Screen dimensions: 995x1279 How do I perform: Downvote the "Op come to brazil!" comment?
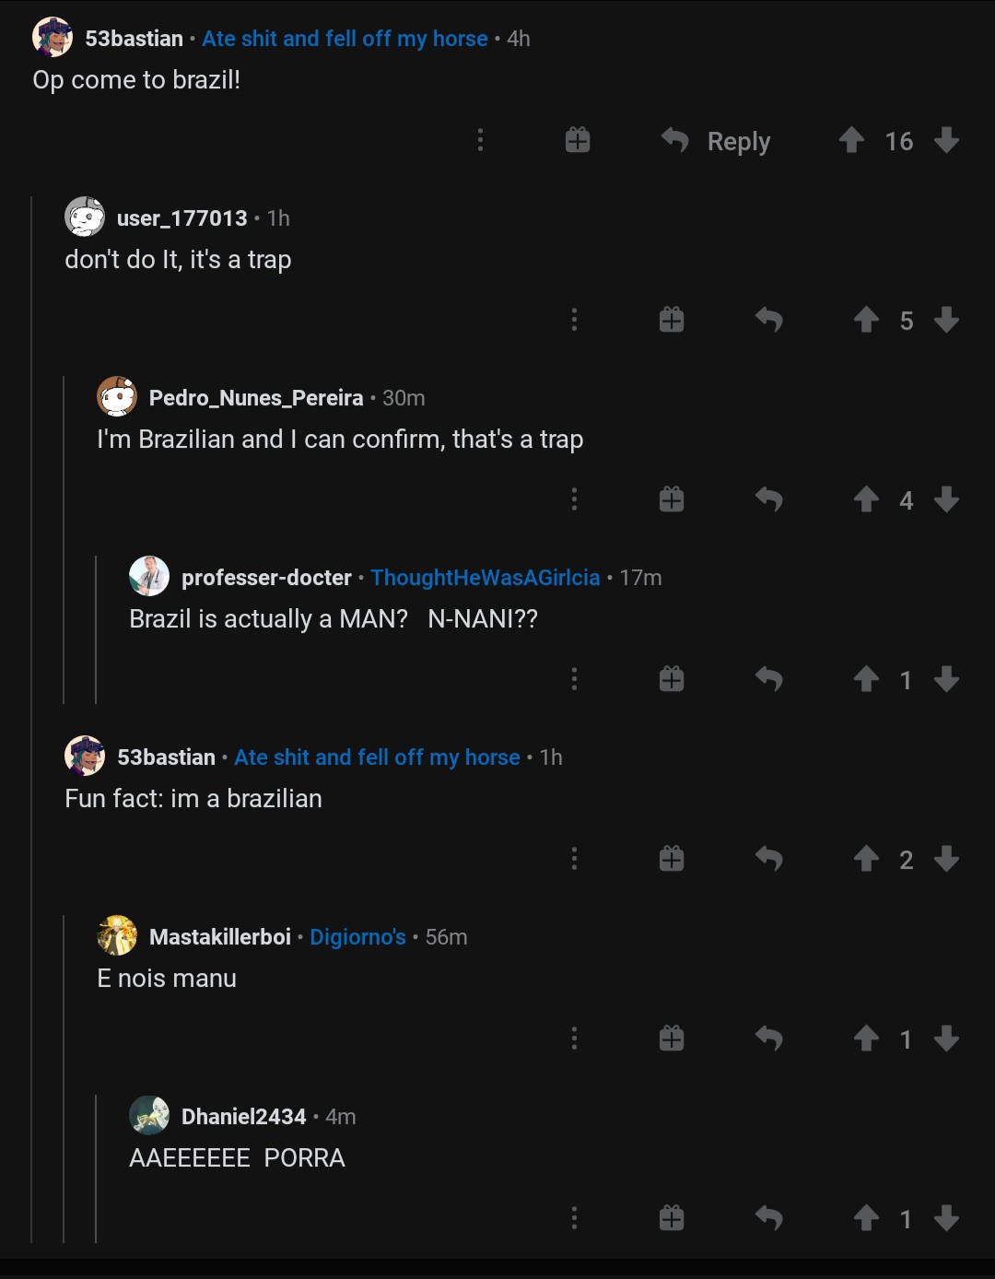pyautogui.click(x=946, y=140)
